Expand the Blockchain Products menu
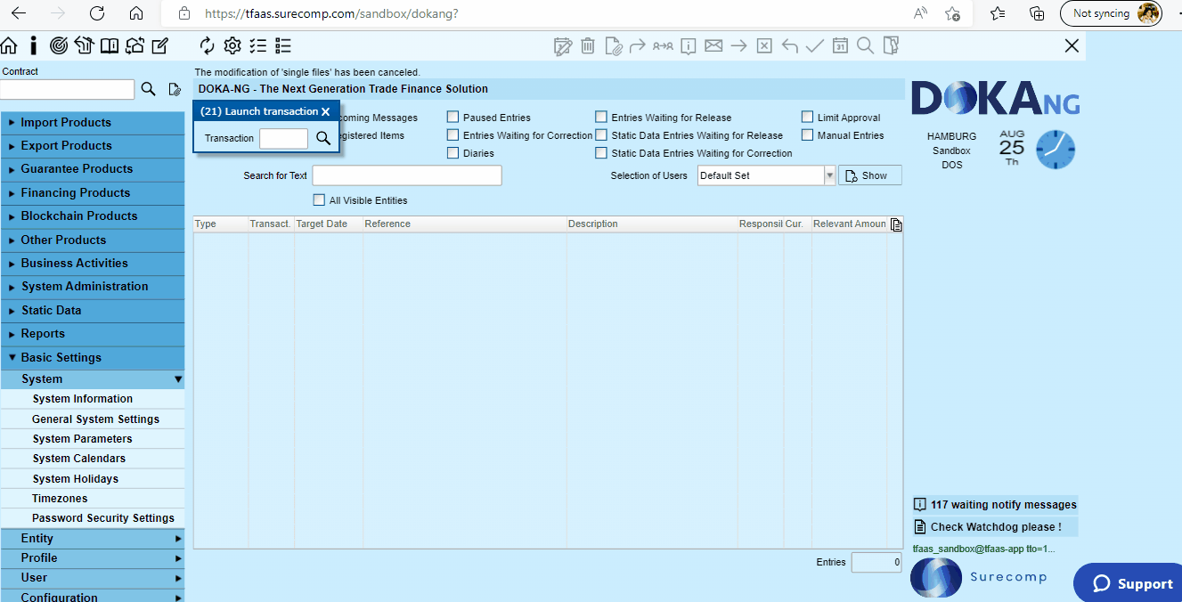Screen dimensions: 1182x602 click(x=93, y=216)
